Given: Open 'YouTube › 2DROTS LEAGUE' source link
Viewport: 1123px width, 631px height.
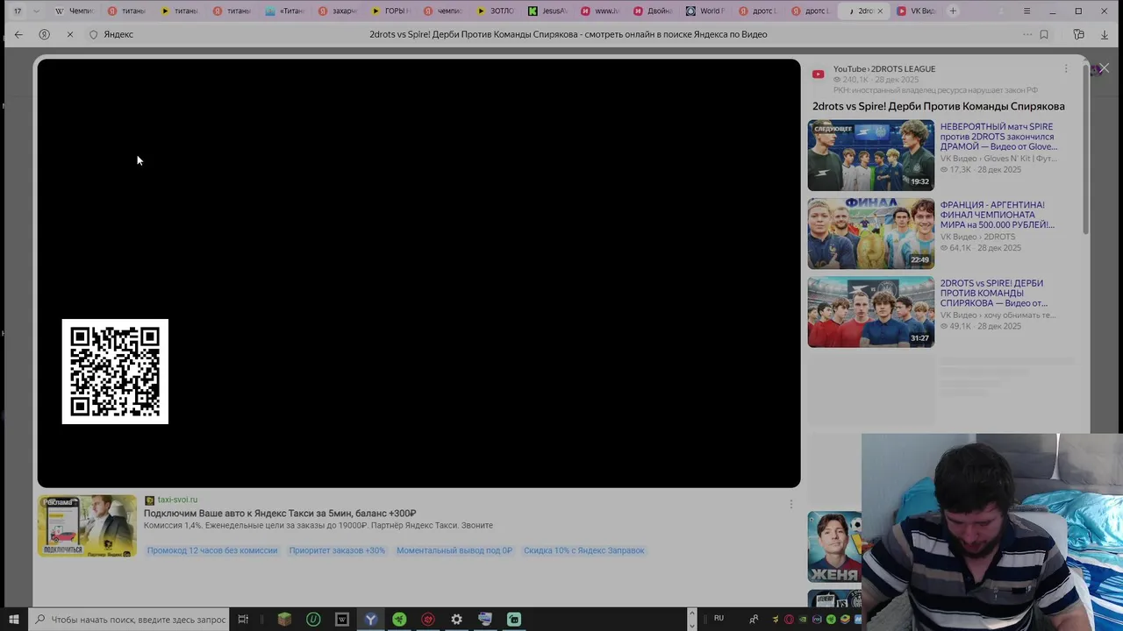Looking at the screenshot, I should point(884,68).
